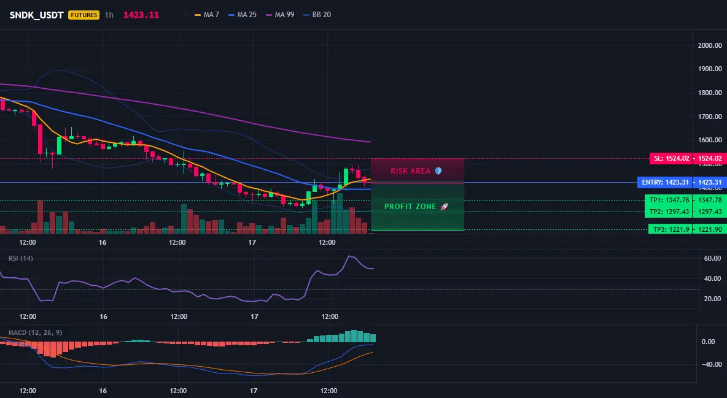This screenshot has height=398, width=727.
Task: Click the 1524.02 axis value tag
Action: (x=709, y=158)
